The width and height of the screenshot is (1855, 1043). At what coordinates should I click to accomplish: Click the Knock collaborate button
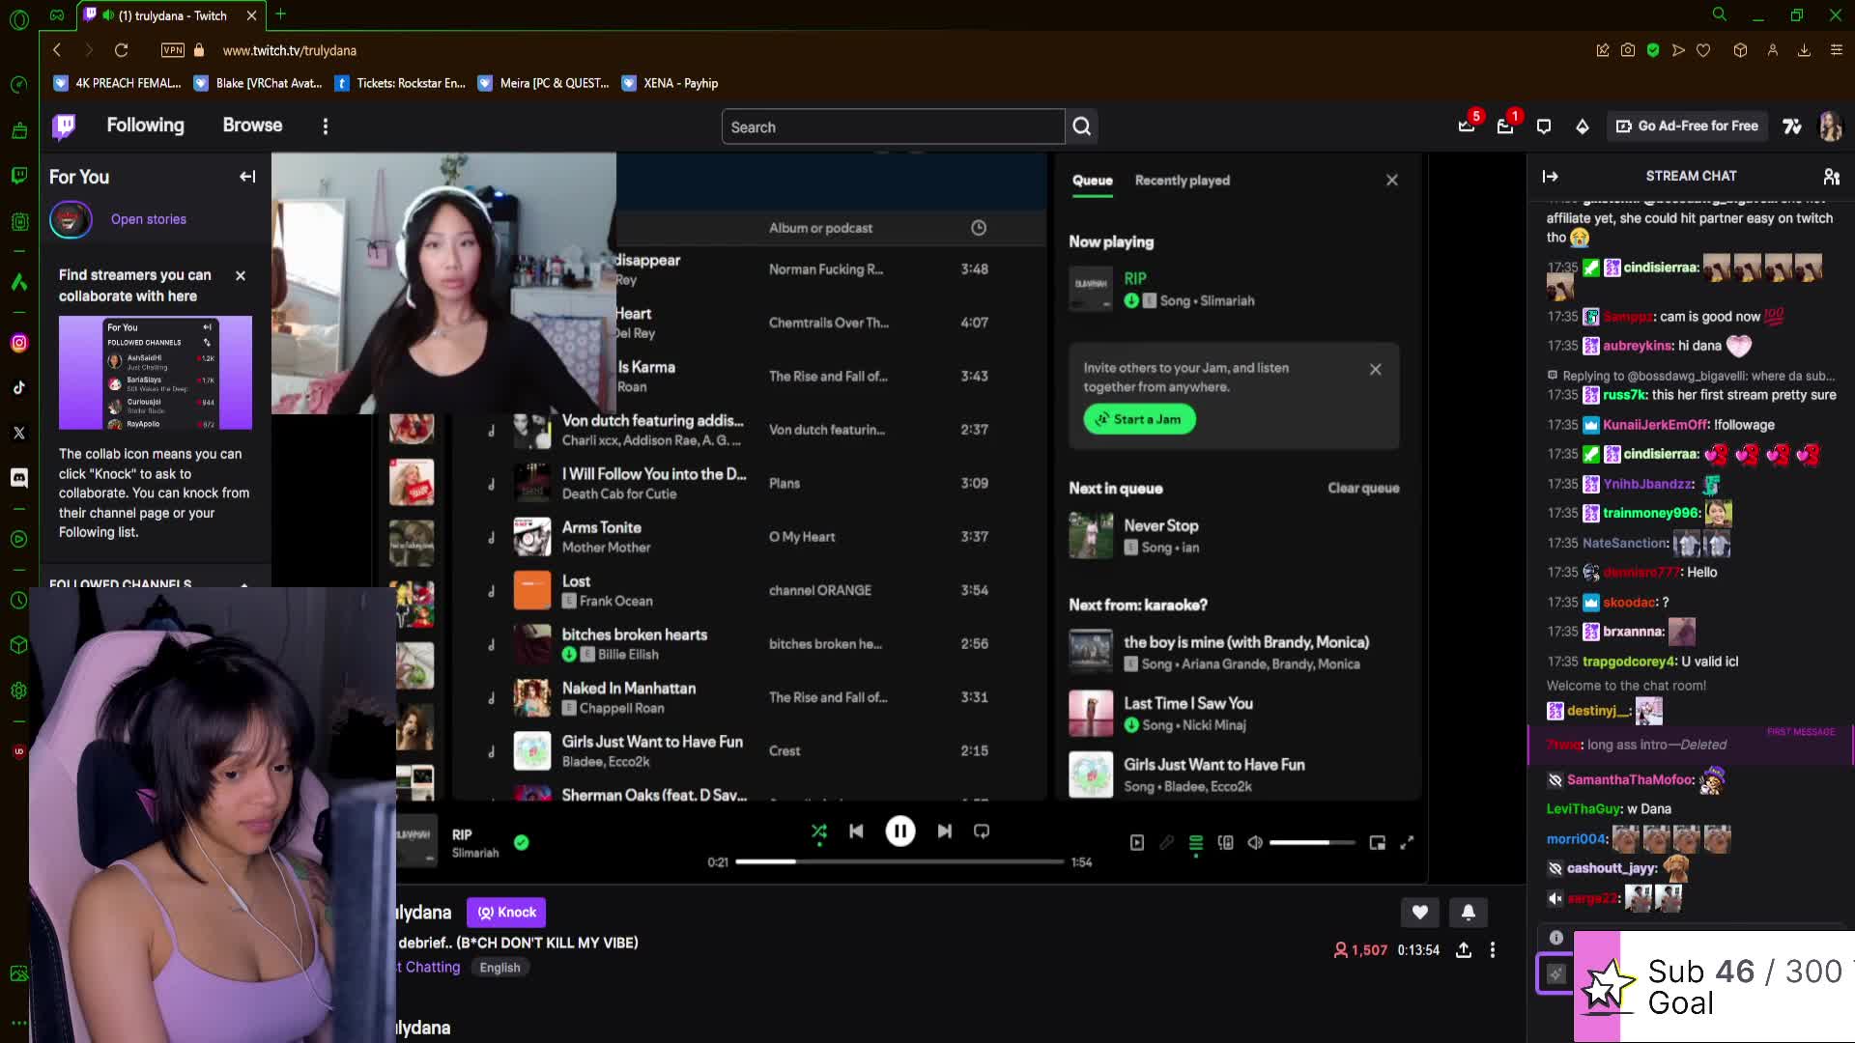pos(506,913)
